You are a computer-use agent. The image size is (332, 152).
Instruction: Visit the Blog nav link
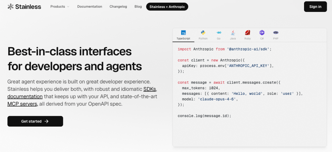[x=138, y=6]
